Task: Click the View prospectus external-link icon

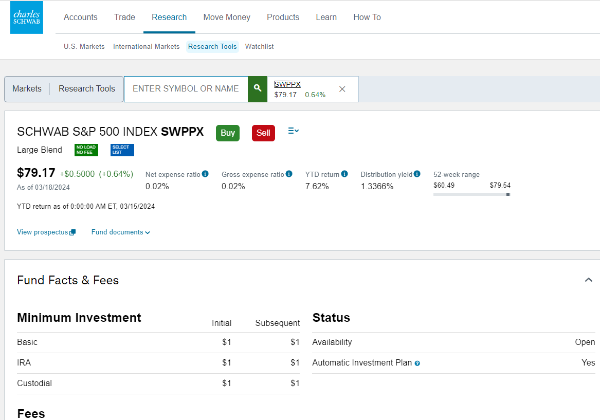Action: 72,232
